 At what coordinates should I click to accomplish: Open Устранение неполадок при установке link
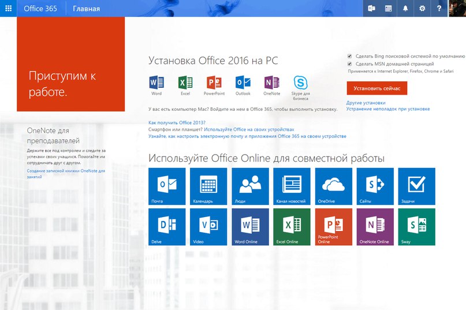(388, 109)
